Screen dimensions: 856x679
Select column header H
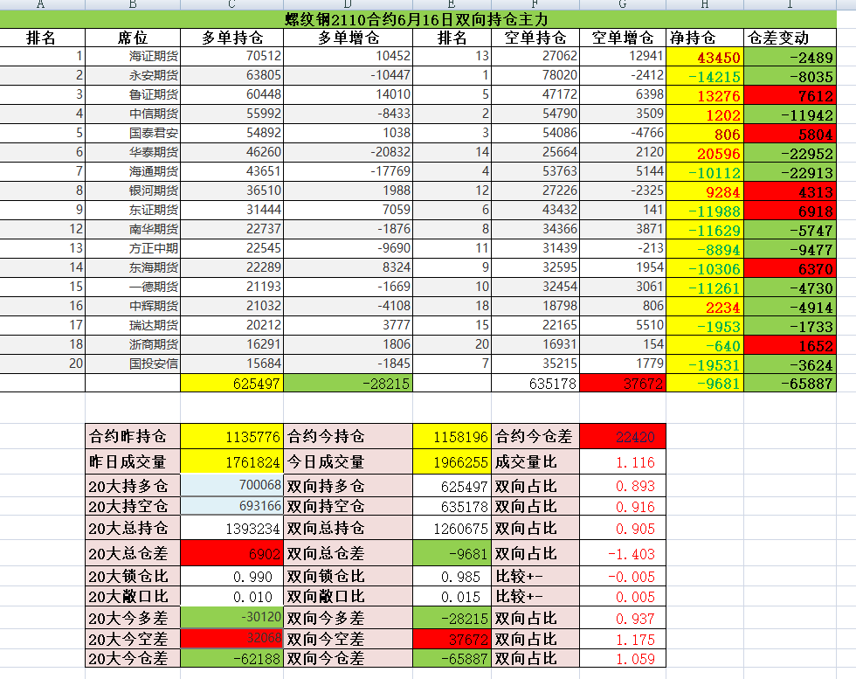point(704,4)
